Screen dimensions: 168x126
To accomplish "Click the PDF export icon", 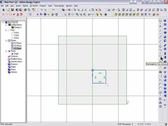I will pos(33,10).
